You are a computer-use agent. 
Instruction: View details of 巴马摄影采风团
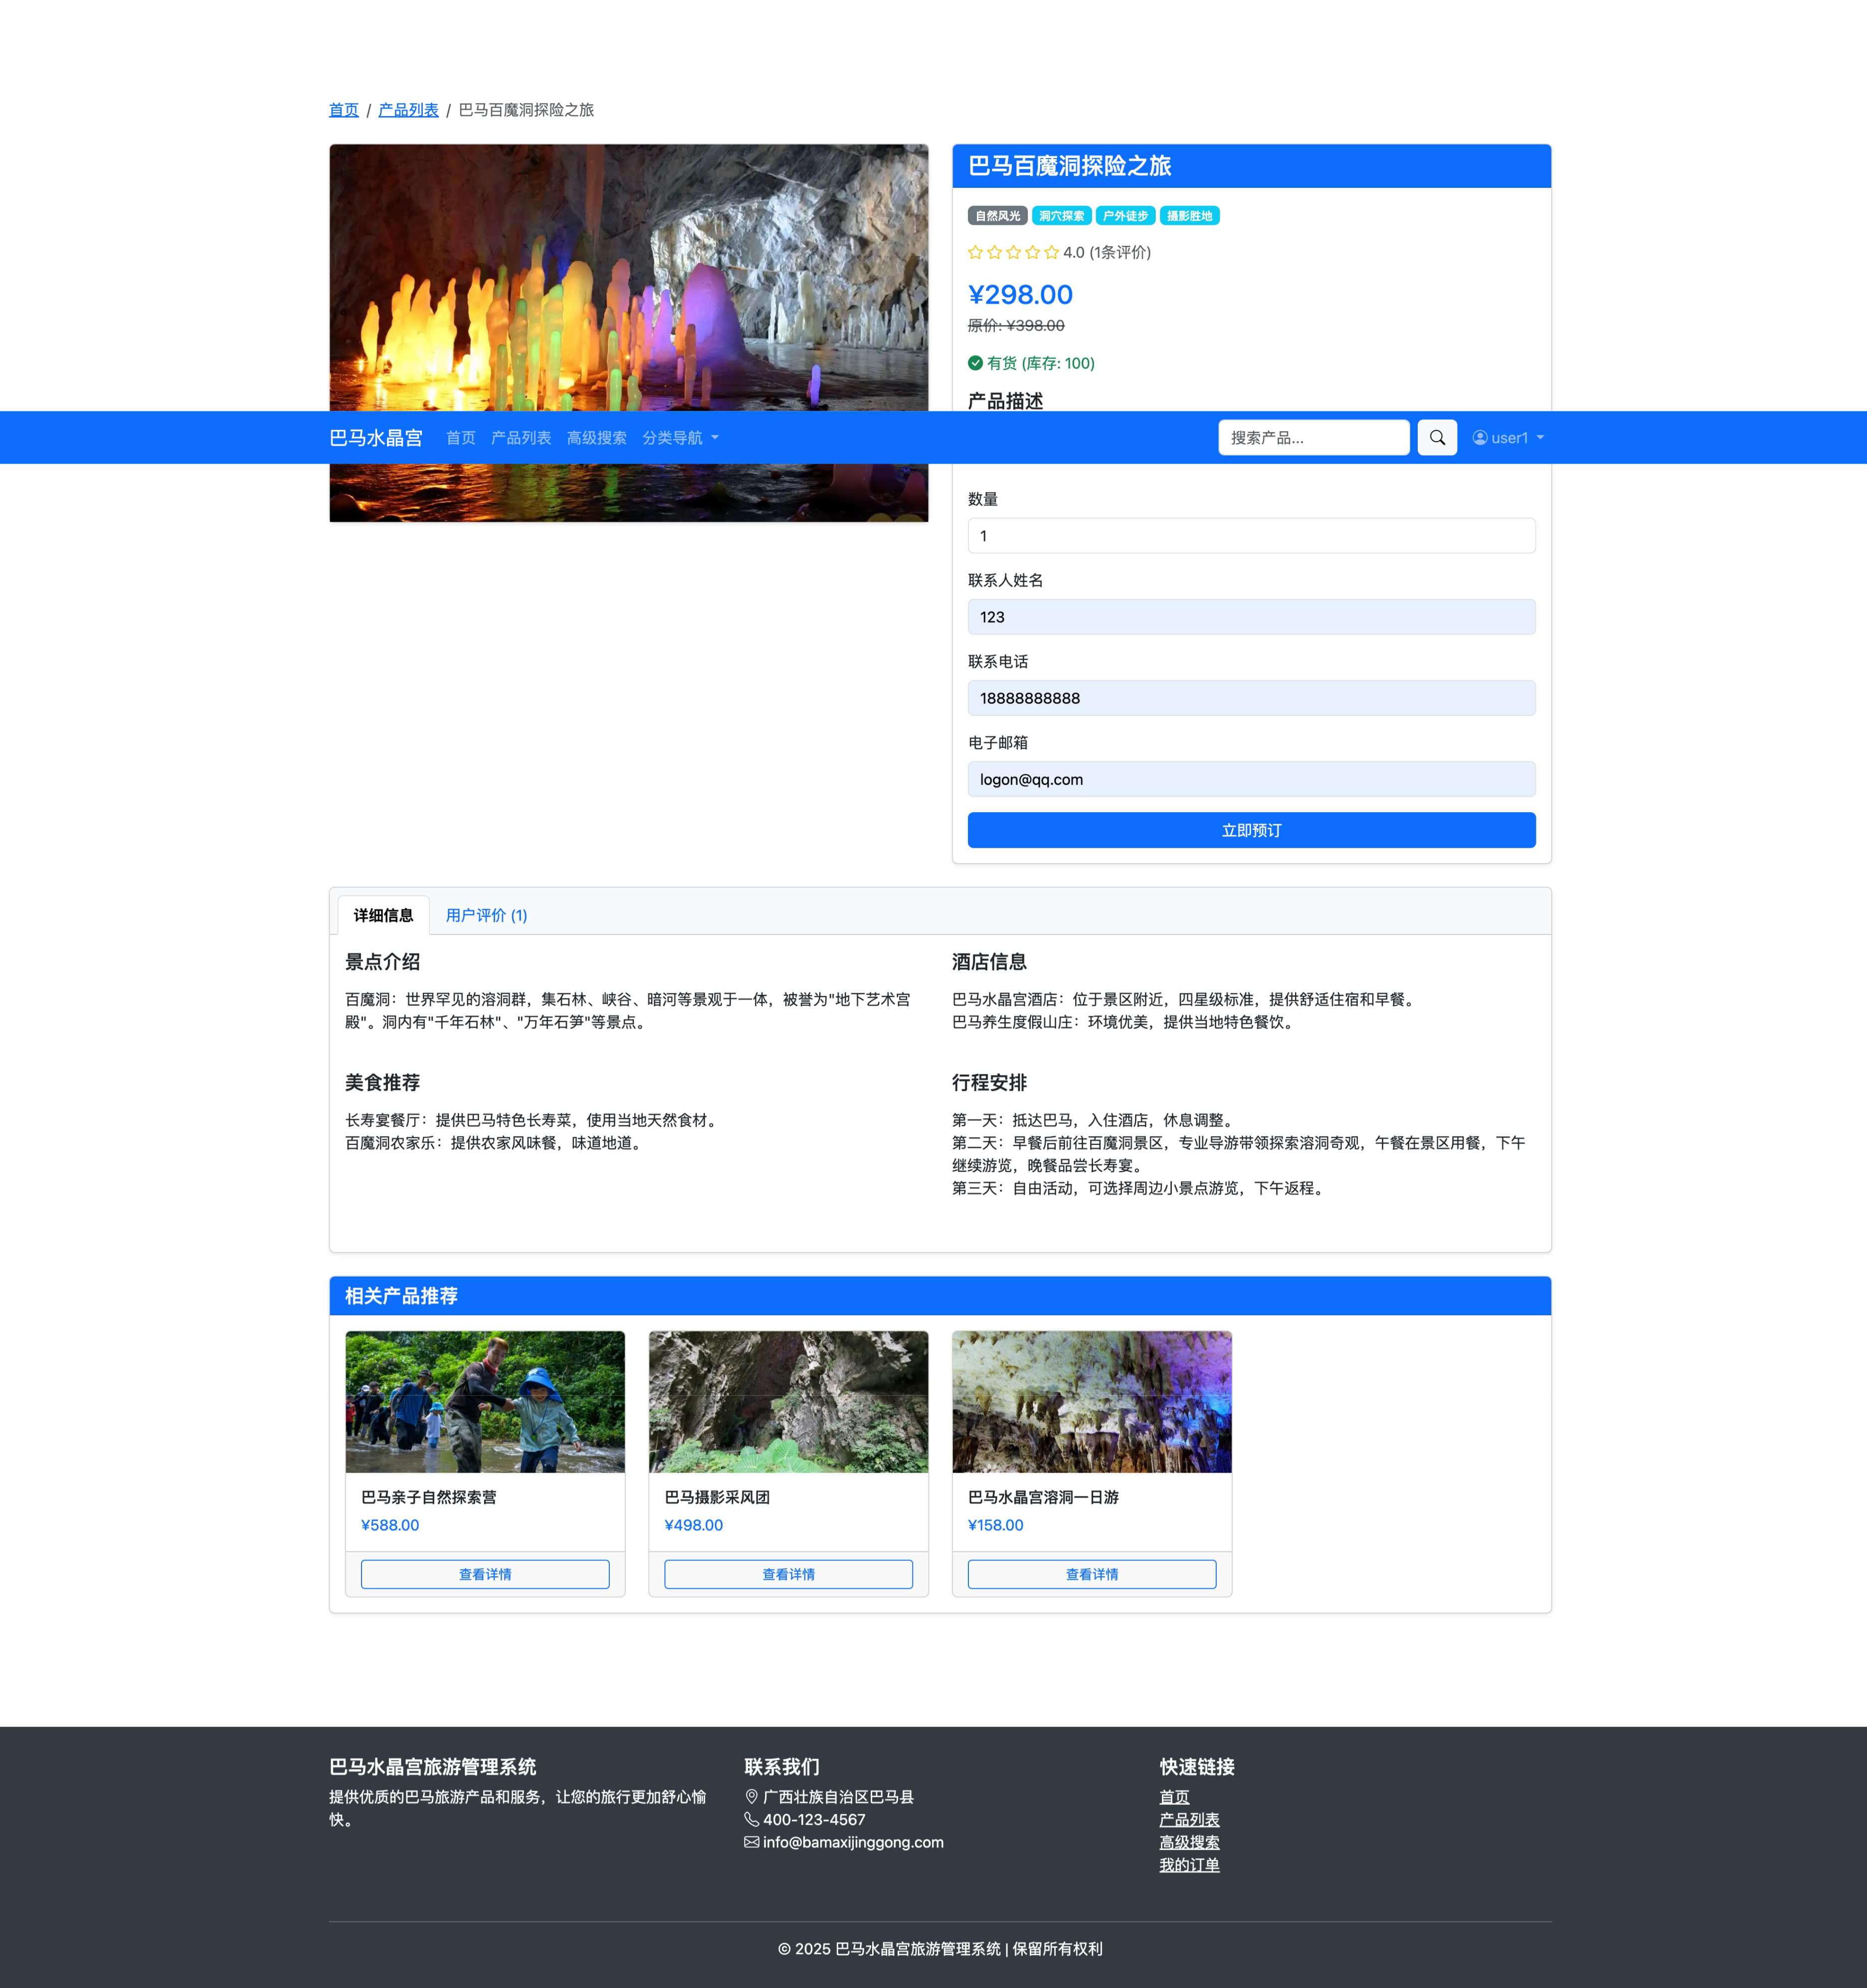[788, 1574]
